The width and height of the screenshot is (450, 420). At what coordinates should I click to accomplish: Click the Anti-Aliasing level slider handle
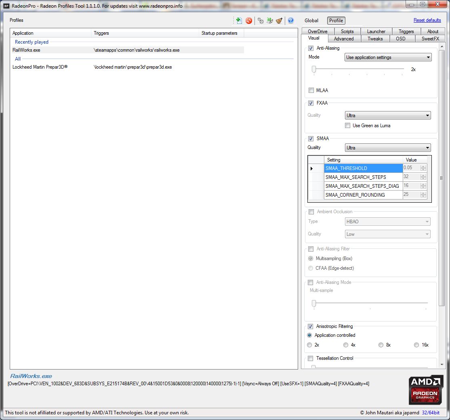click(314, 69)
